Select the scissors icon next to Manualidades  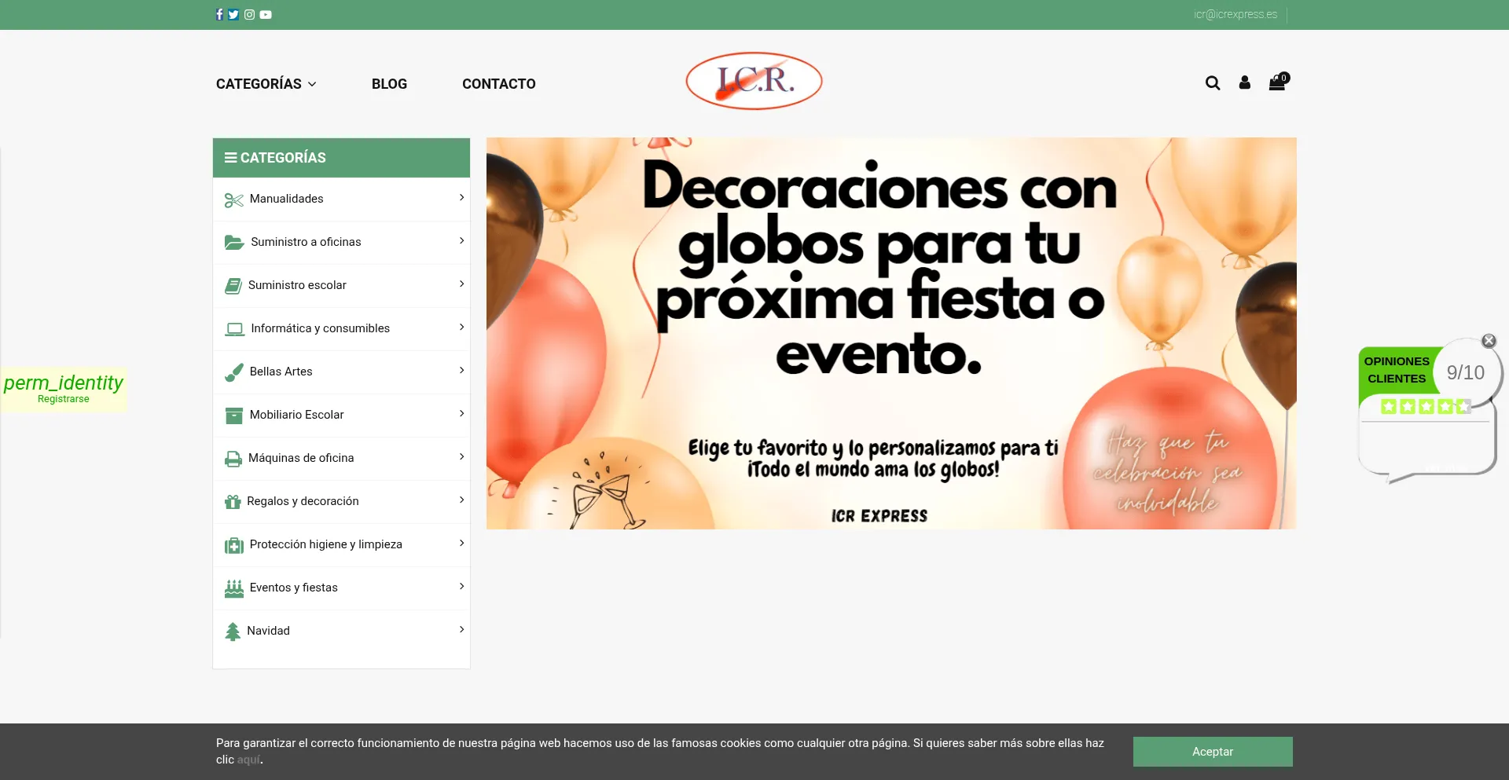[x=233, y=200]
